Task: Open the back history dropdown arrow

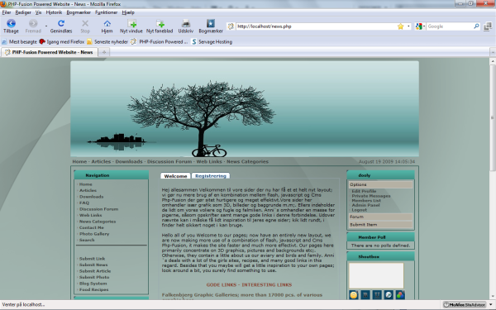Action: (46, 26)
